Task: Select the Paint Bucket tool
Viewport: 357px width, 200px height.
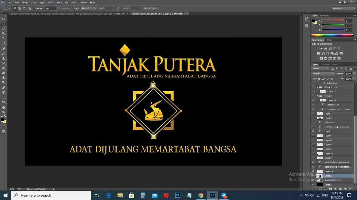Action: click(x=3, y=73)
